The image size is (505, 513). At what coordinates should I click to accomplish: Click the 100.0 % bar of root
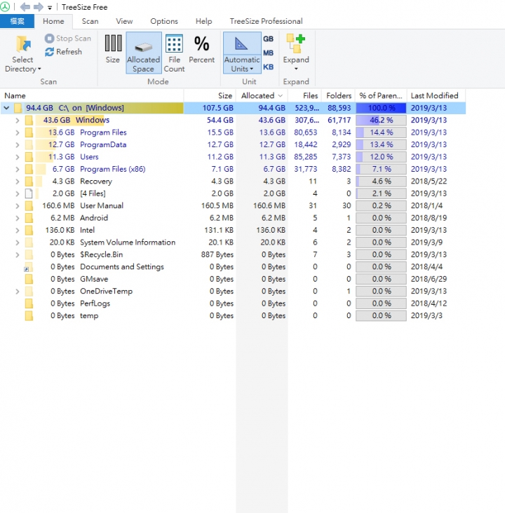pos(381,108)
